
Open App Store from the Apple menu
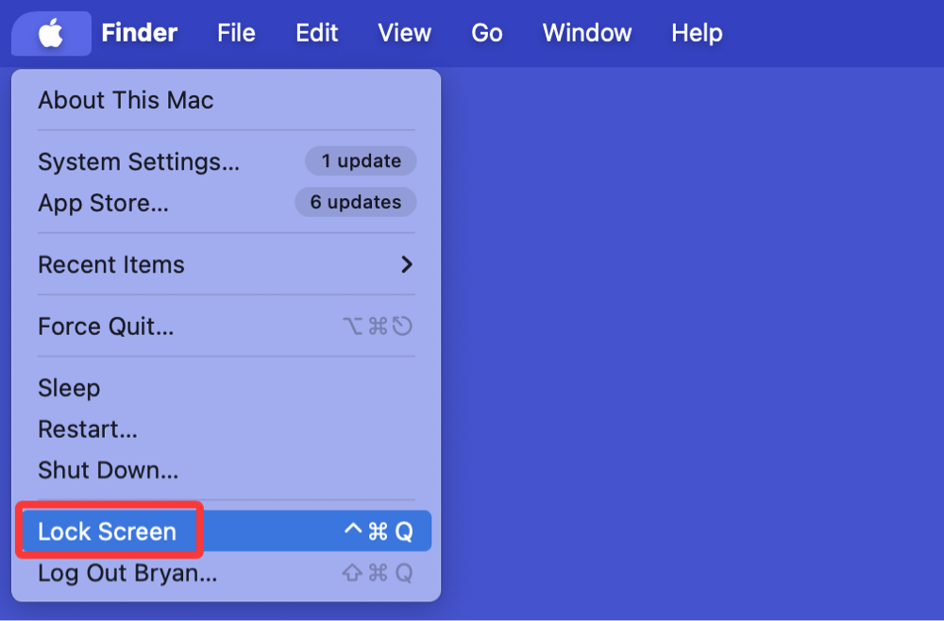coord(227,203)
